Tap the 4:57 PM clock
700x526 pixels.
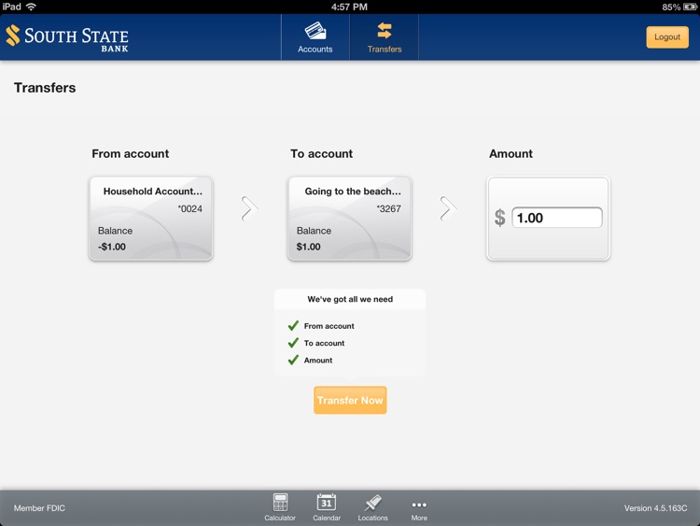click(349, 7)
